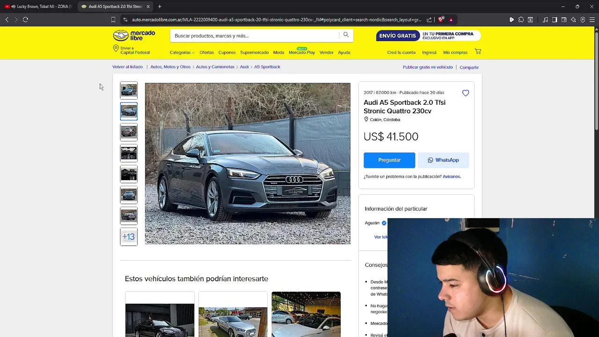Open the music note playlist icon
599x337 pixels.
tap(545, 20)
